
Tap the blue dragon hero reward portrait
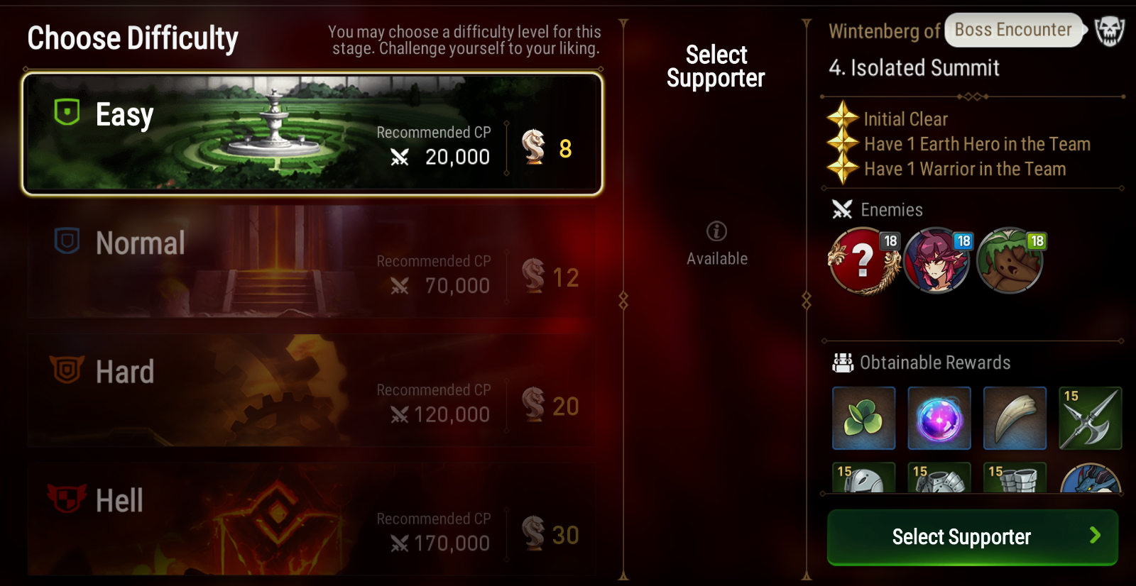coord(1091,478)
